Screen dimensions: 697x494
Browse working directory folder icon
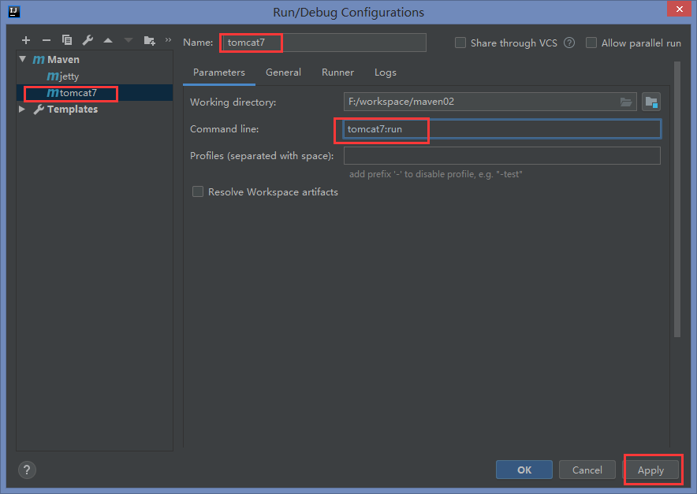[626, 102]
